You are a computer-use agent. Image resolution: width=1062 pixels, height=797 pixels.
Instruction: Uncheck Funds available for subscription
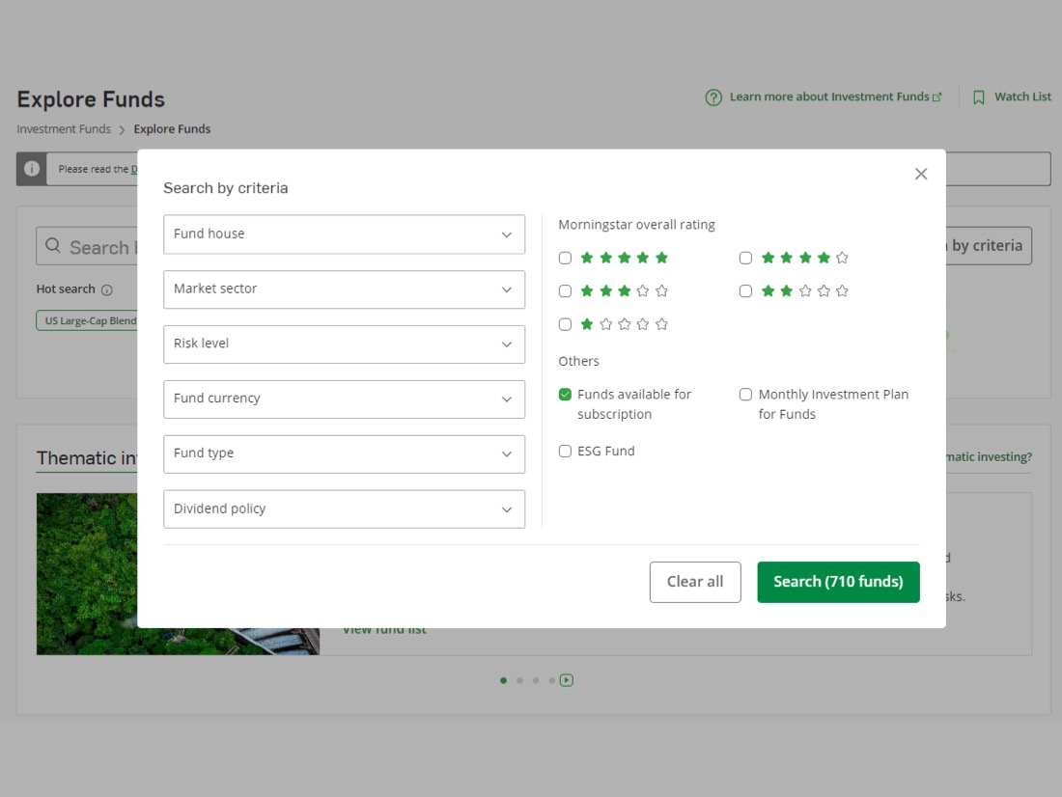pos(566,395)
